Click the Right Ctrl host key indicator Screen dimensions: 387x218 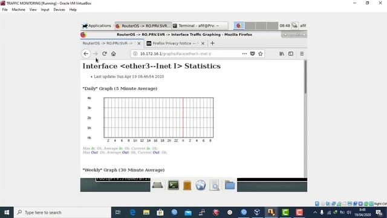(380, 203)
